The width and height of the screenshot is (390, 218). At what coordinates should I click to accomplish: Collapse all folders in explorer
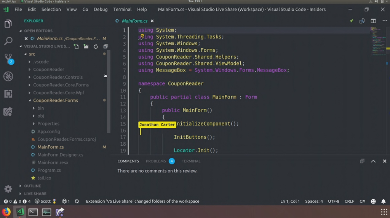click(x=105, y=46)
